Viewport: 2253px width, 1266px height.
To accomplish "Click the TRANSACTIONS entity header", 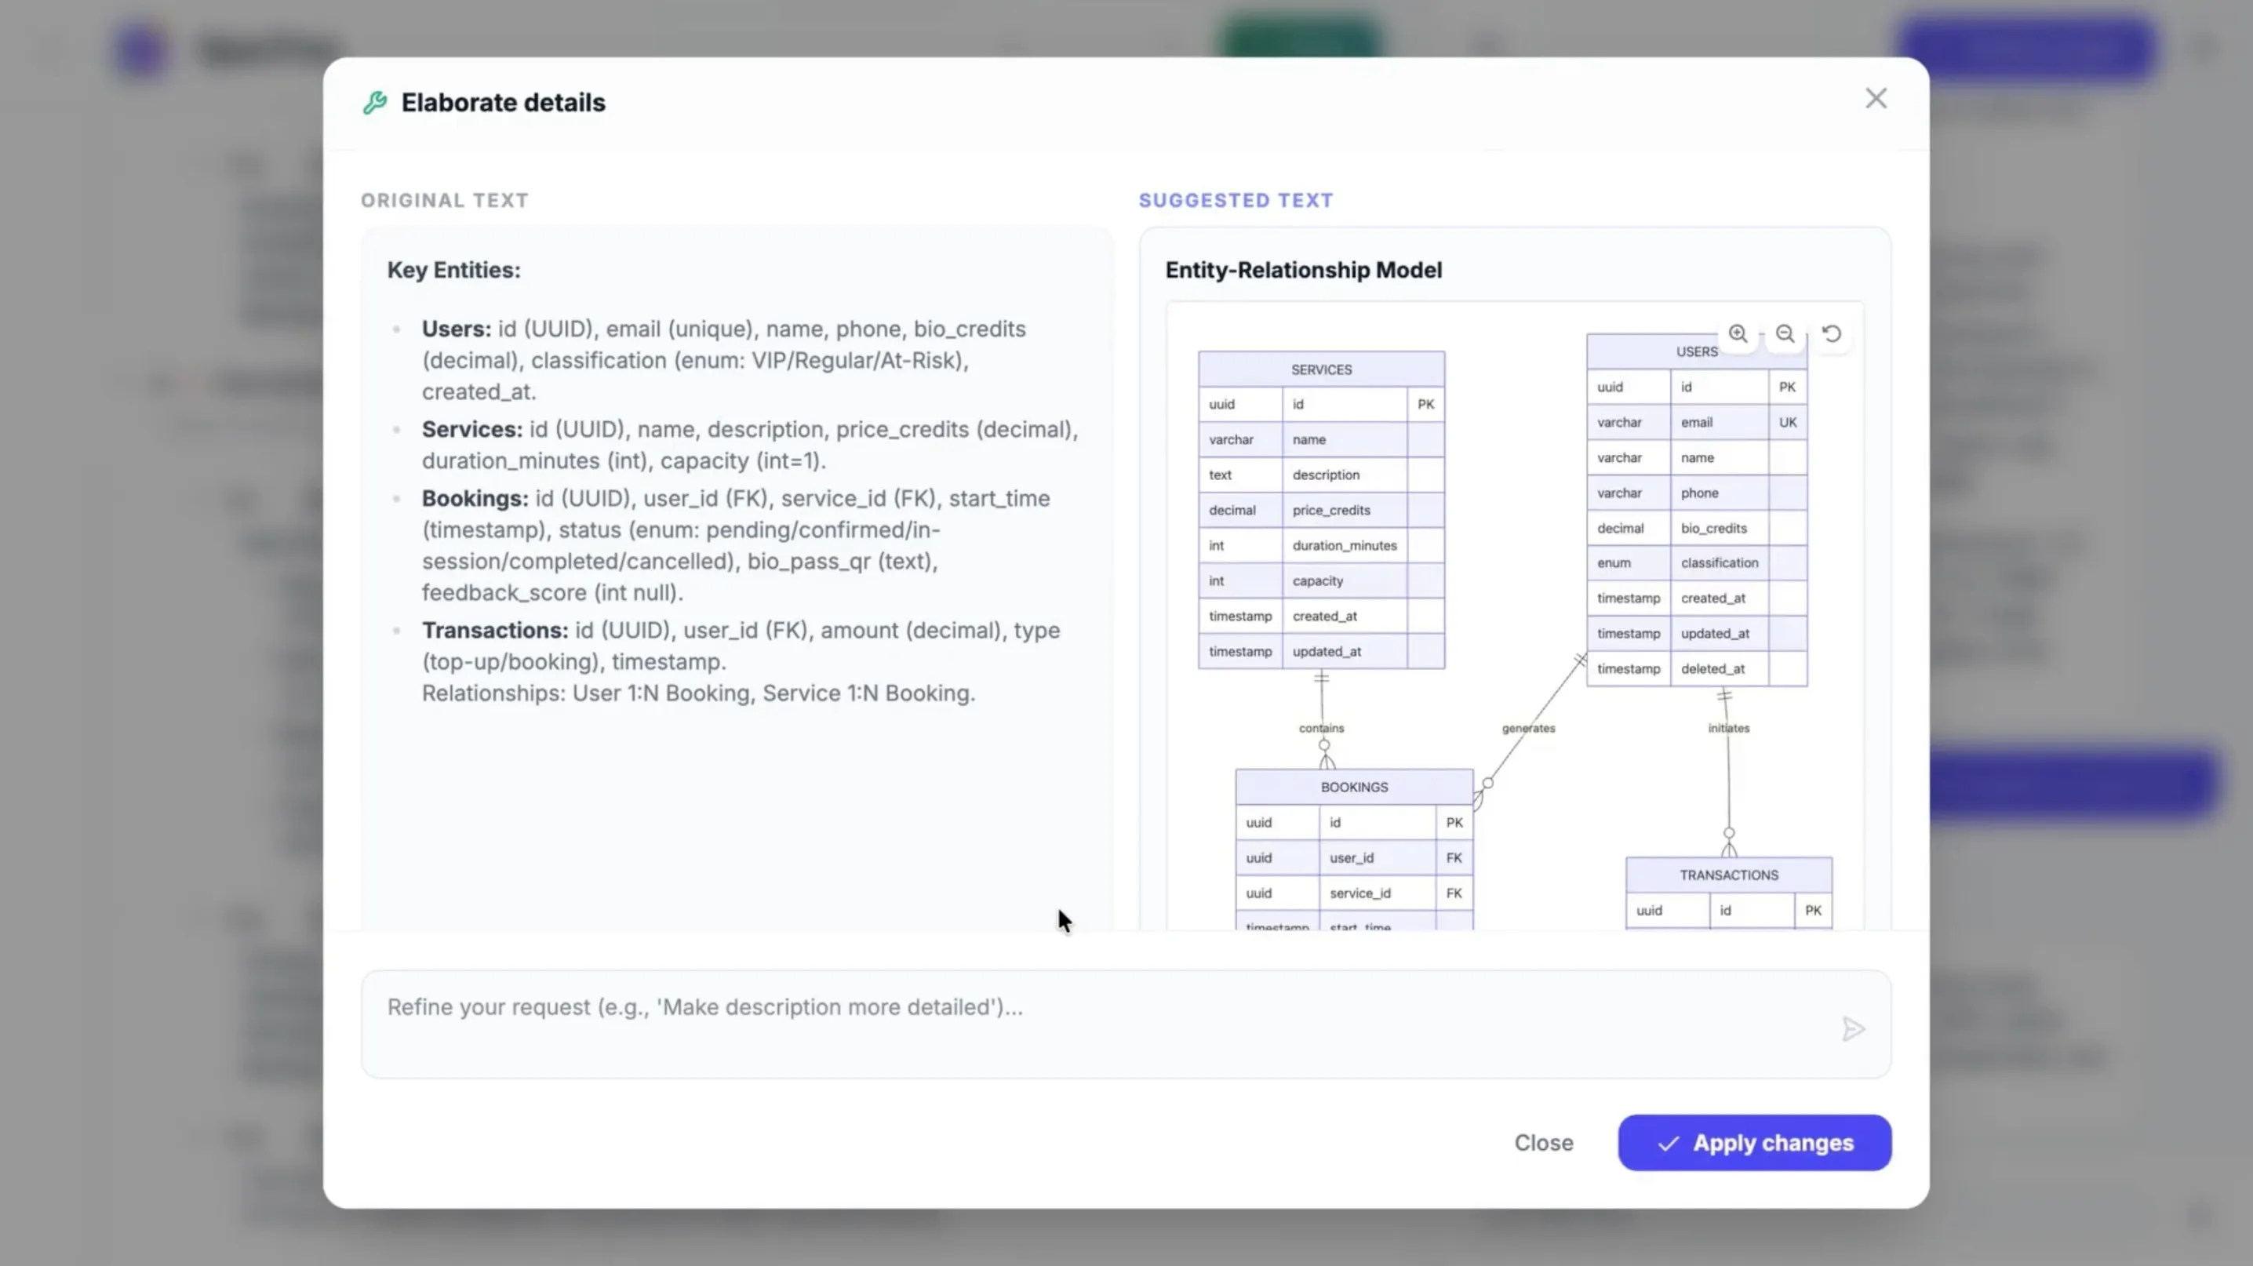I will (x=1728, y=875).
